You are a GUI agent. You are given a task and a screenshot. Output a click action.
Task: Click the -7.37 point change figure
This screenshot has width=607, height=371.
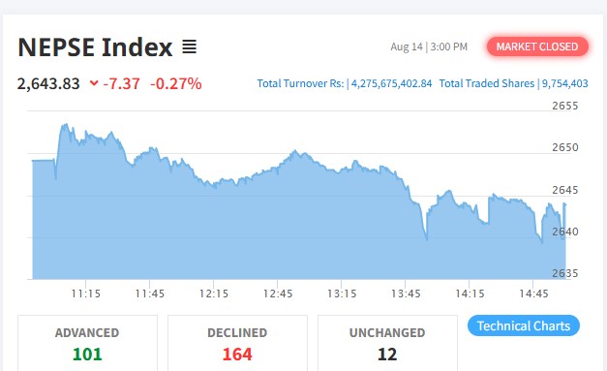[121, 83]
